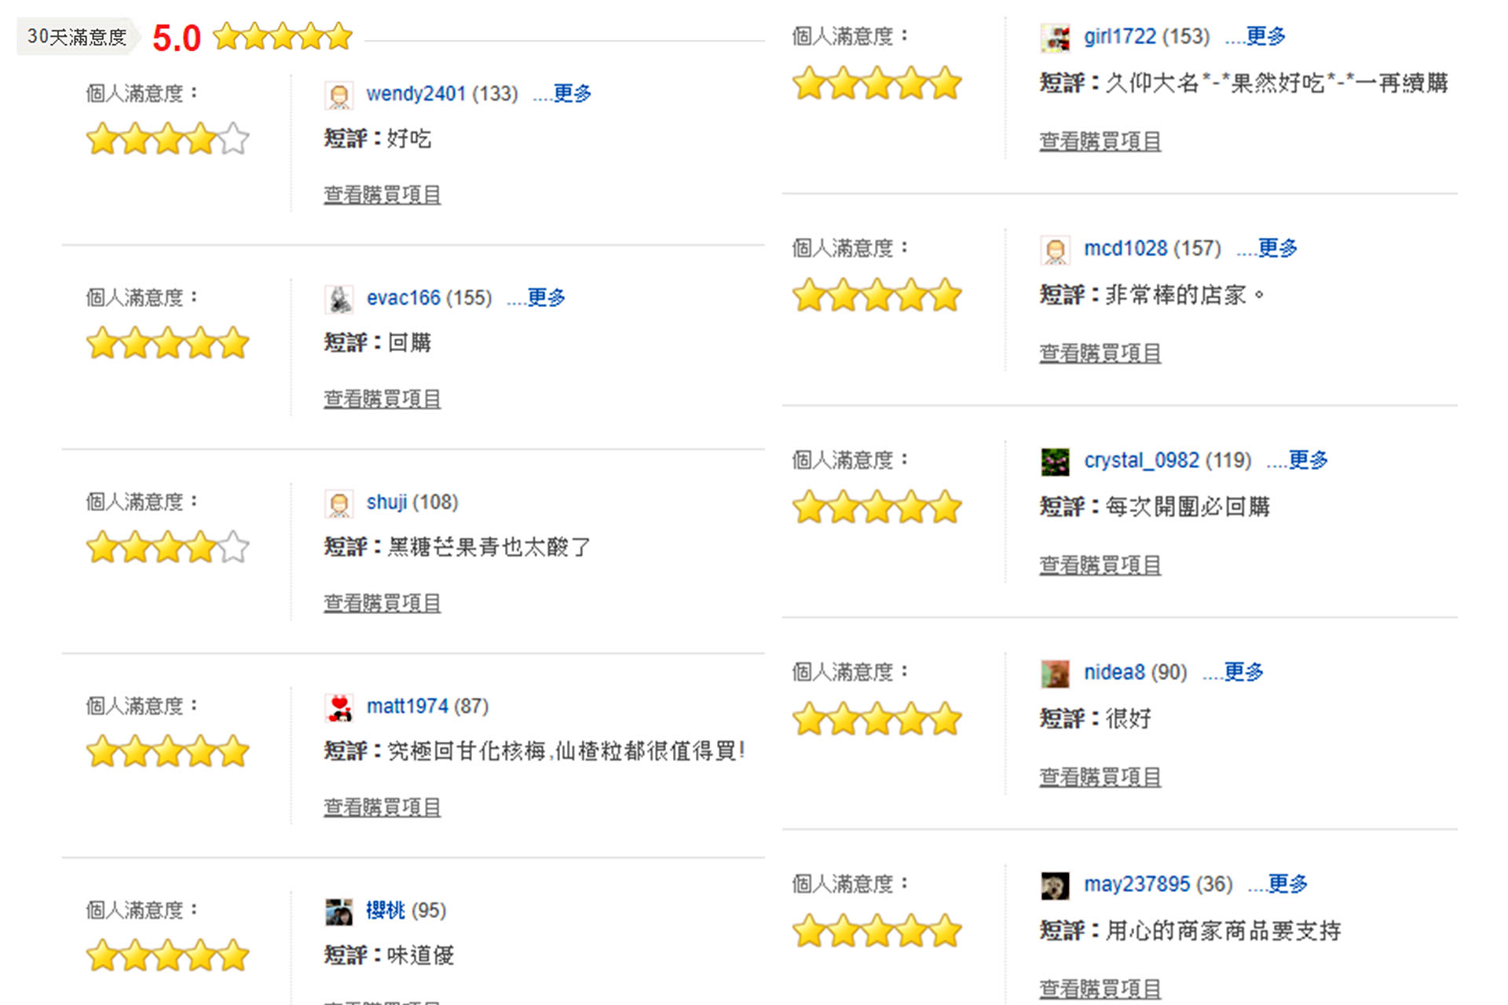This screenshot has height=1005, width=1508.
Task: Open matt1974's username link
Action: point(407,706)
